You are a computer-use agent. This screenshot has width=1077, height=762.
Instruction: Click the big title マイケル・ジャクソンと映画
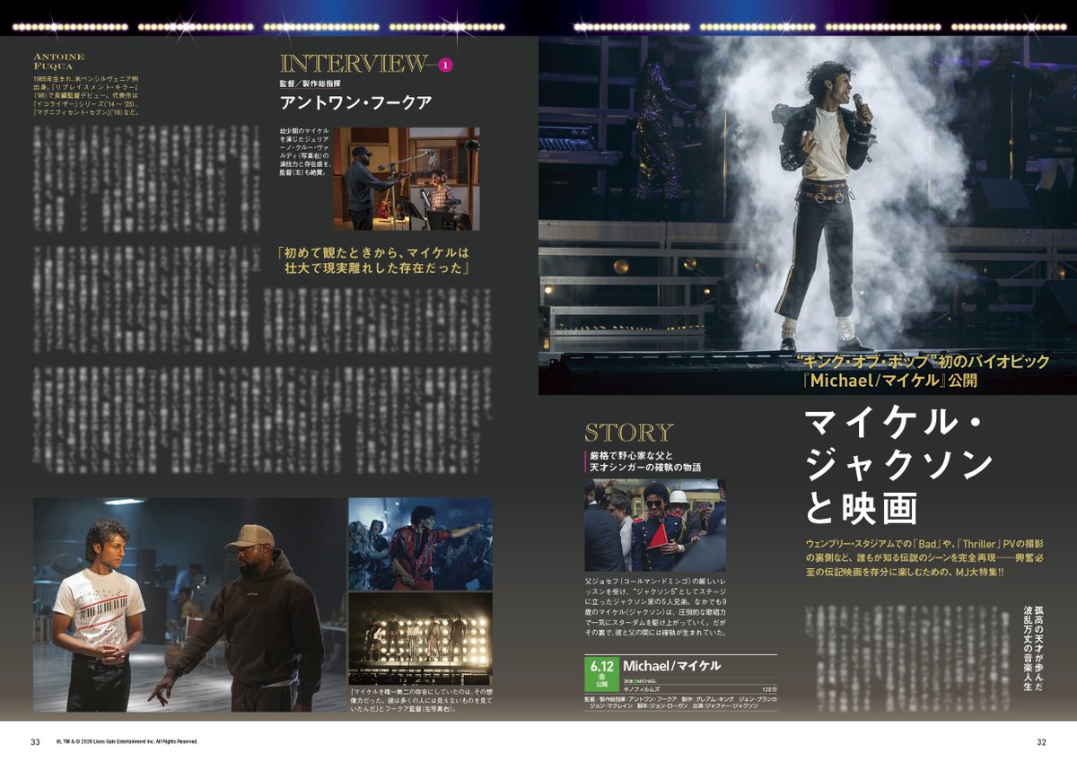[899, 466]
